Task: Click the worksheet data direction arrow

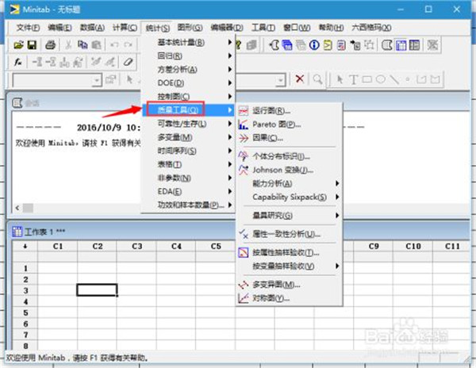Action: click(x=25, y=246)
